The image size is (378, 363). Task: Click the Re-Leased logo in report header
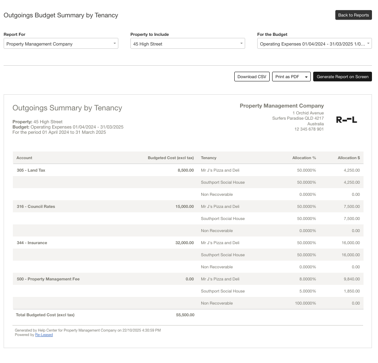346,120
